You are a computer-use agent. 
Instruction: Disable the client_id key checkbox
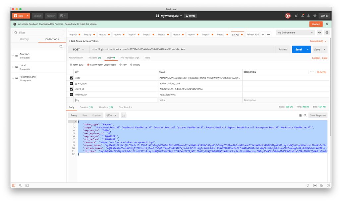72,89
